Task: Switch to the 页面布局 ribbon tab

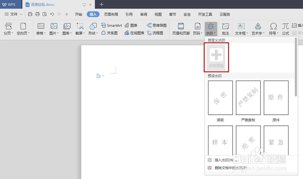Action: click(111, 14)
